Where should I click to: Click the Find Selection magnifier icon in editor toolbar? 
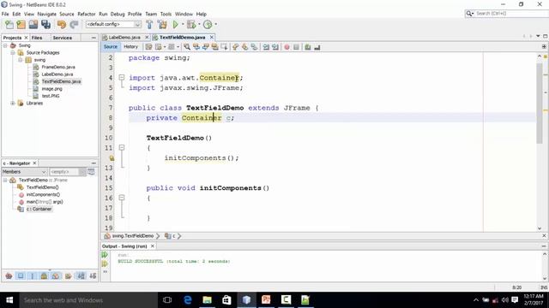point(187,47)
